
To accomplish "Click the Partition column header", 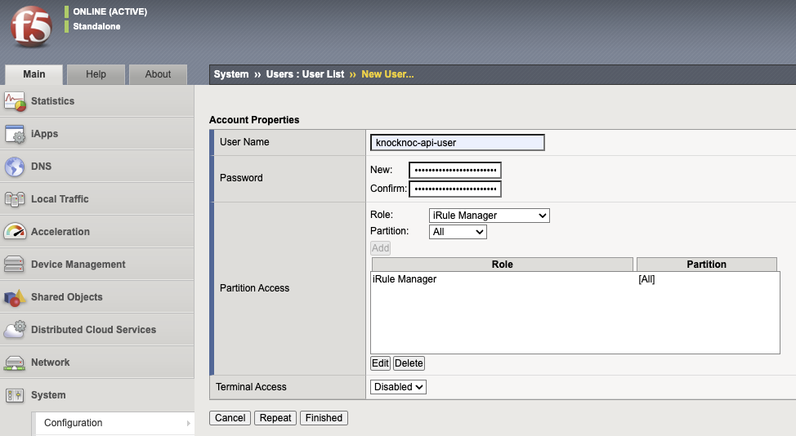I will click(x=707, y=265).
